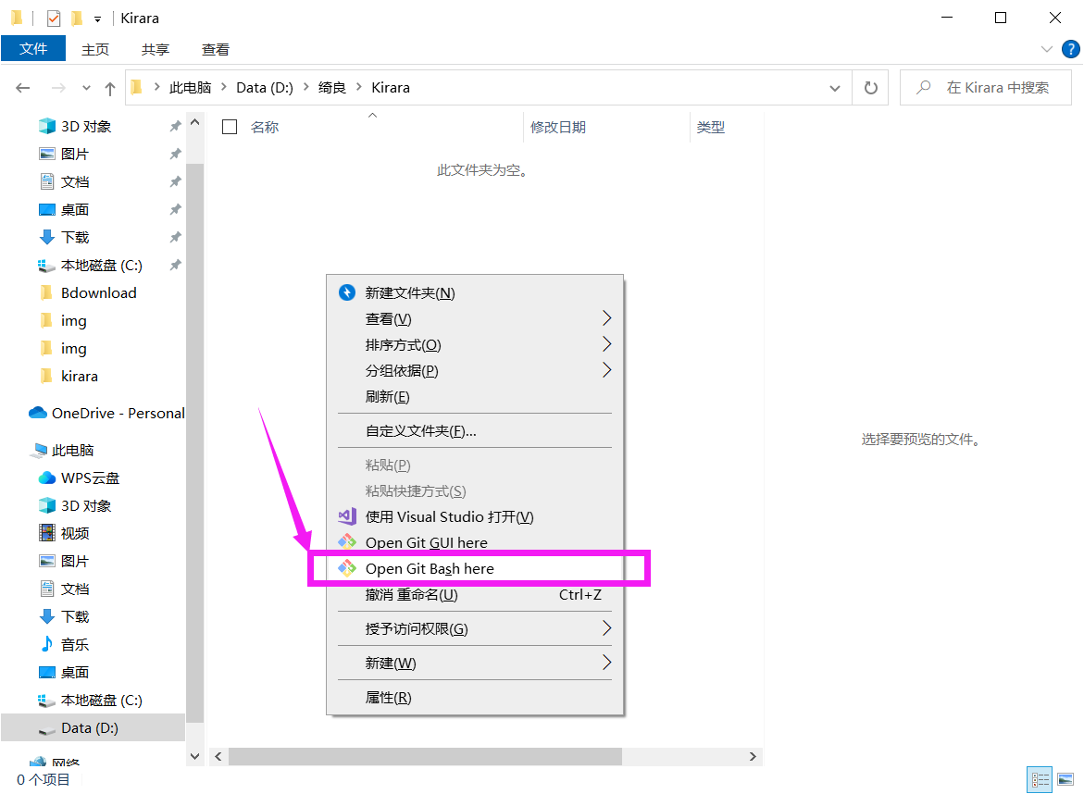Toggle the select-all checkbox by 名称
Viewport: 1084px width, 794px height.
230,127
